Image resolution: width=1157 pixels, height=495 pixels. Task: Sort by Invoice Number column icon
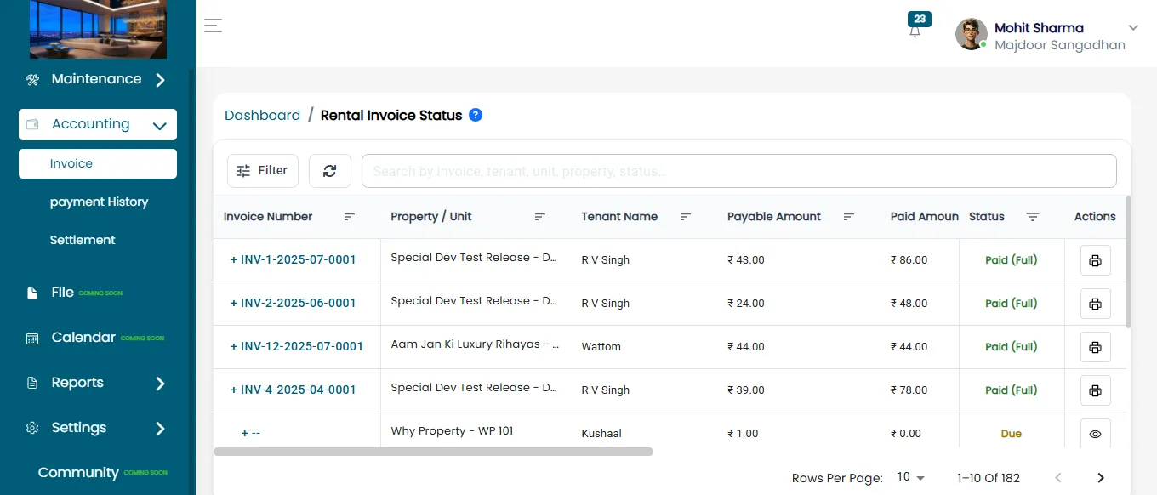[349, 217]
